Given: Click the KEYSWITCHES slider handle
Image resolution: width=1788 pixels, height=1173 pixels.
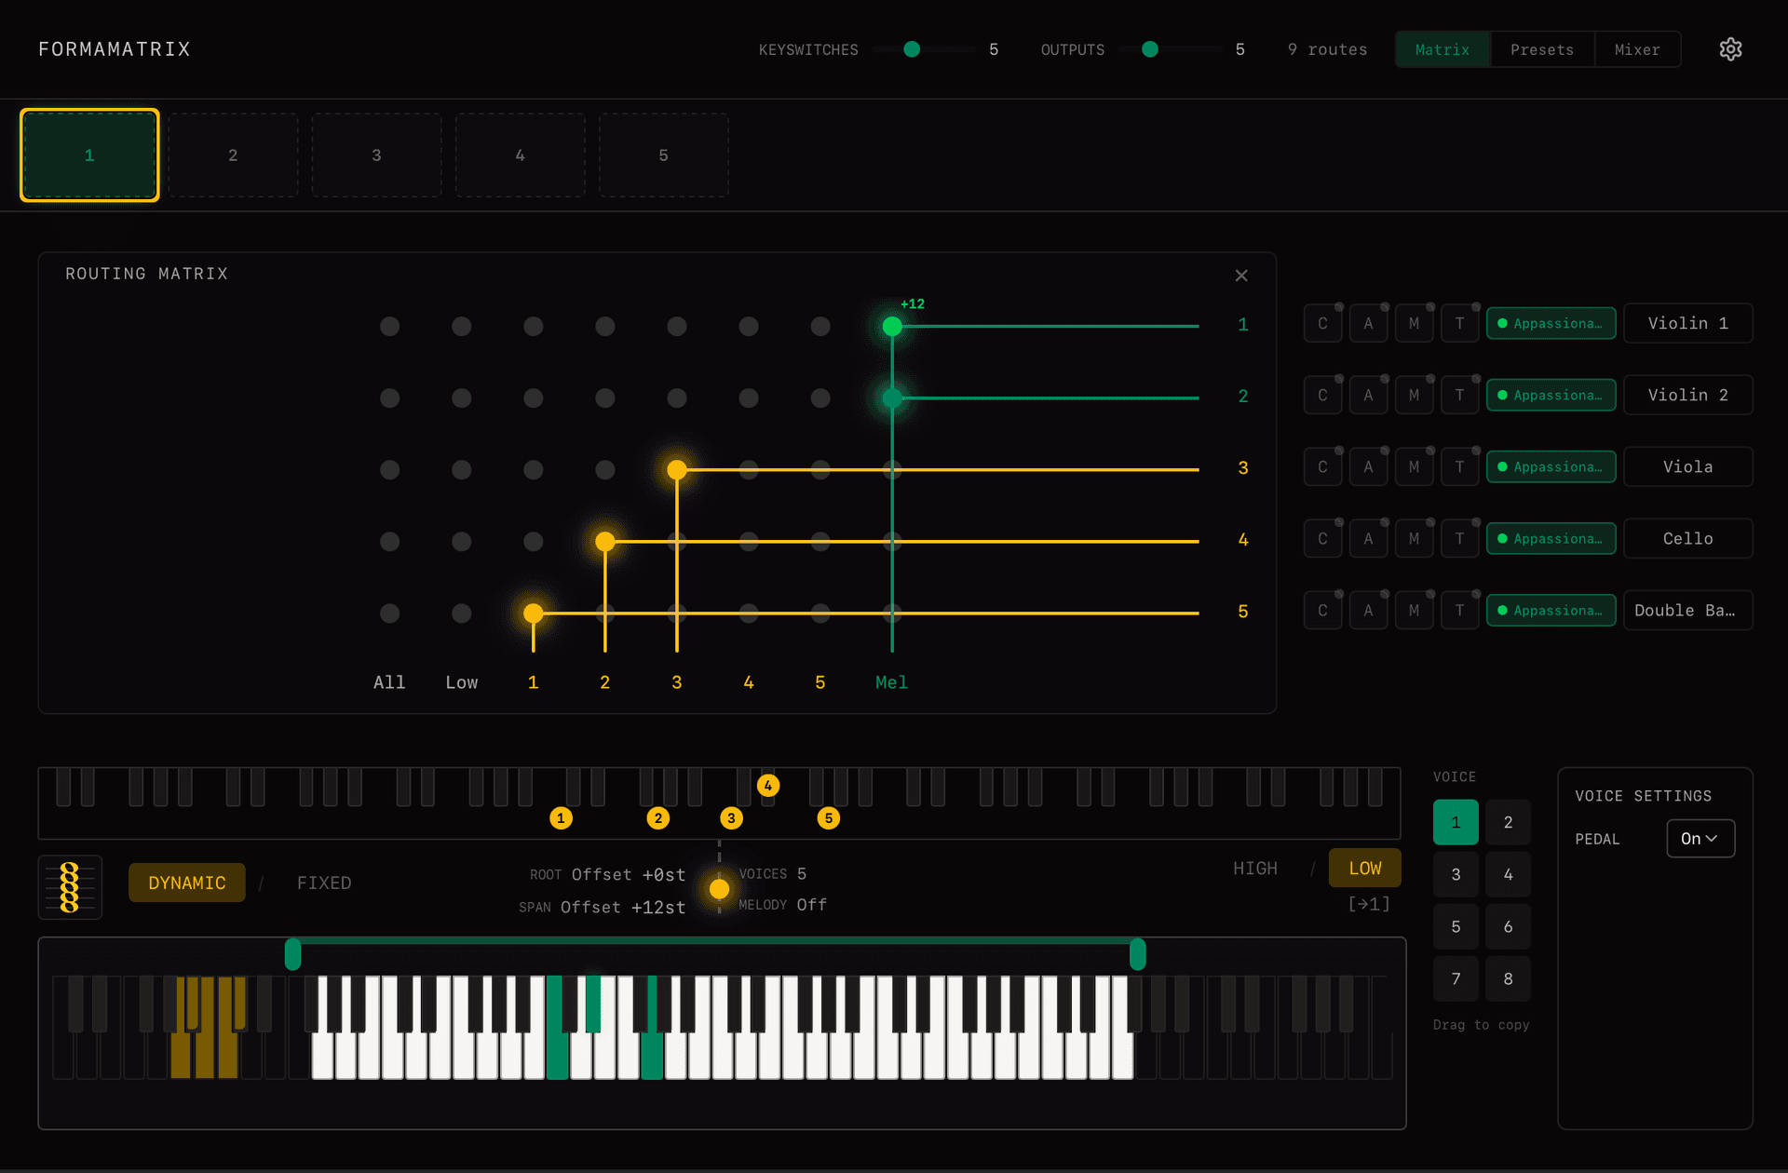Looking at the screenshot, I should point(912,49).
